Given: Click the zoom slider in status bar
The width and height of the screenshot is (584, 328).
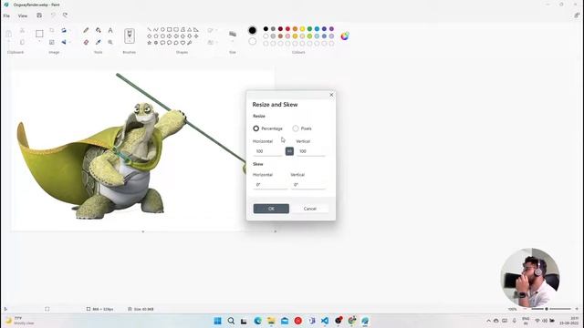Looking at the screenshot, I should tap(551, 309).
